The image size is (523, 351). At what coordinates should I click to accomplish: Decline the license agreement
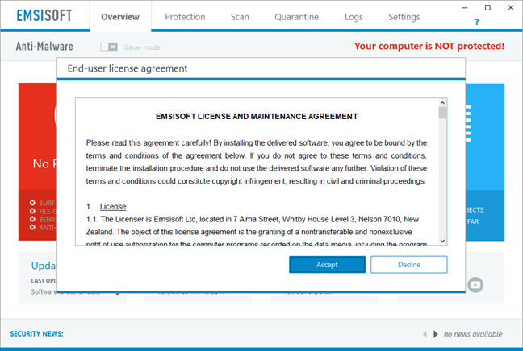click(x=409, y=265)
